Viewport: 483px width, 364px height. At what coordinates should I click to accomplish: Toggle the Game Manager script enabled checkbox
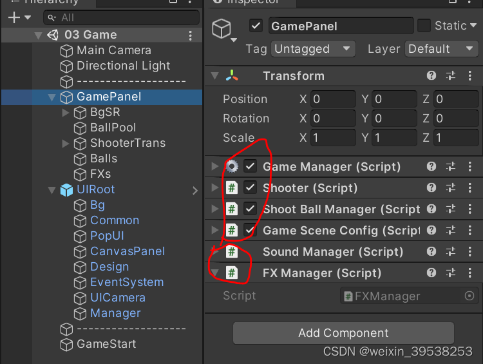point(250,166)
